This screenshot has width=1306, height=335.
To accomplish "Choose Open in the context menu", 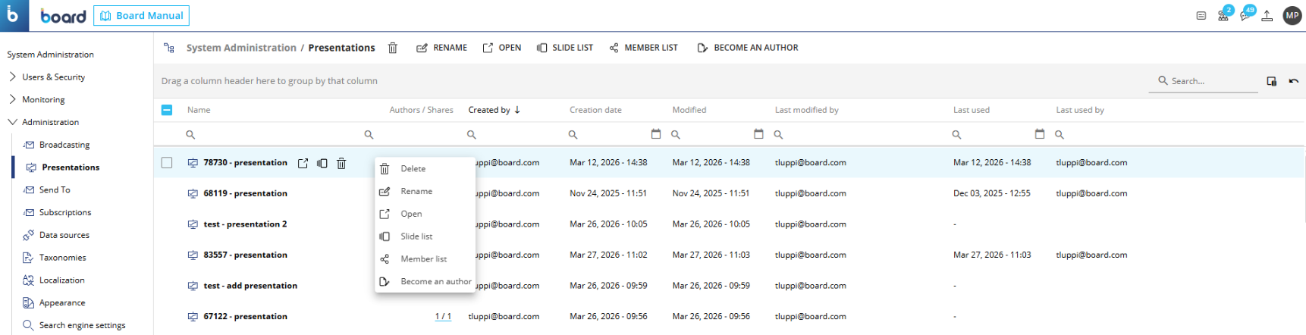I will (x=425, y=214).
